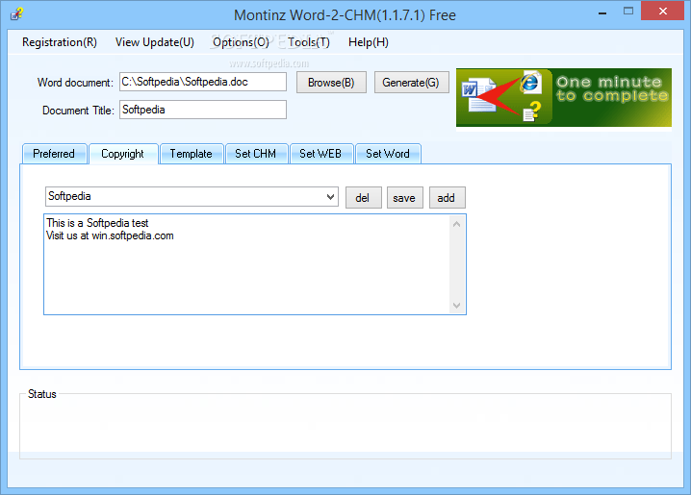Click the text area scroll down arrow
Viewport: 691px width, 495px height.
(x=456, y=305)
